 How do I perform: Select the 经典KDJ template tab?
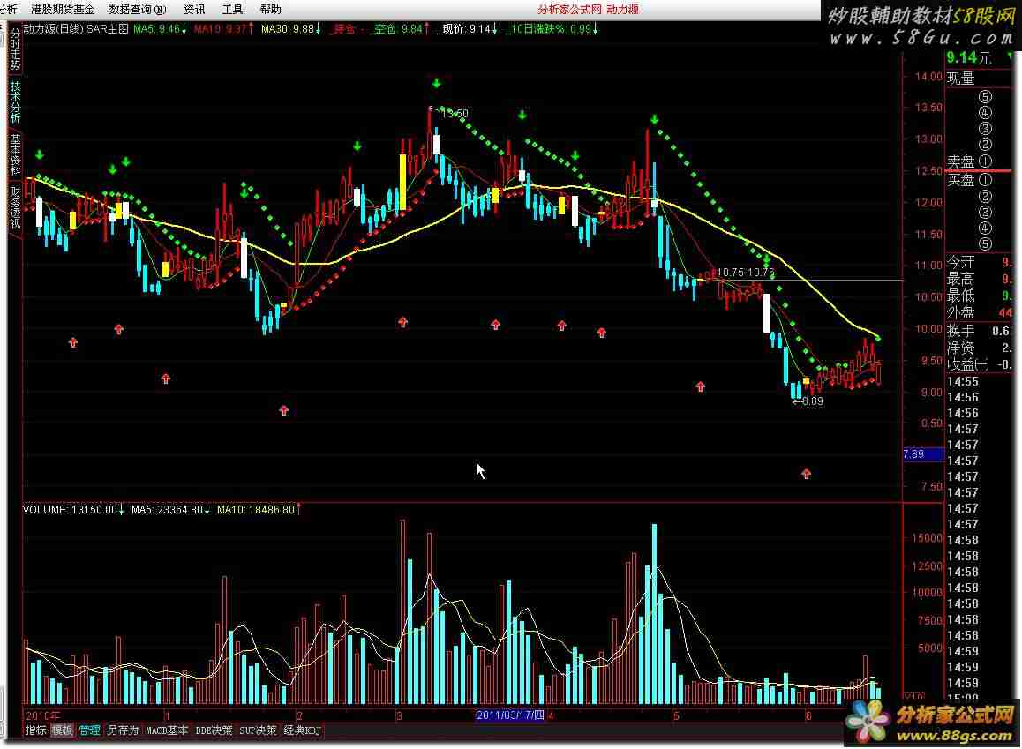[303, 730]
